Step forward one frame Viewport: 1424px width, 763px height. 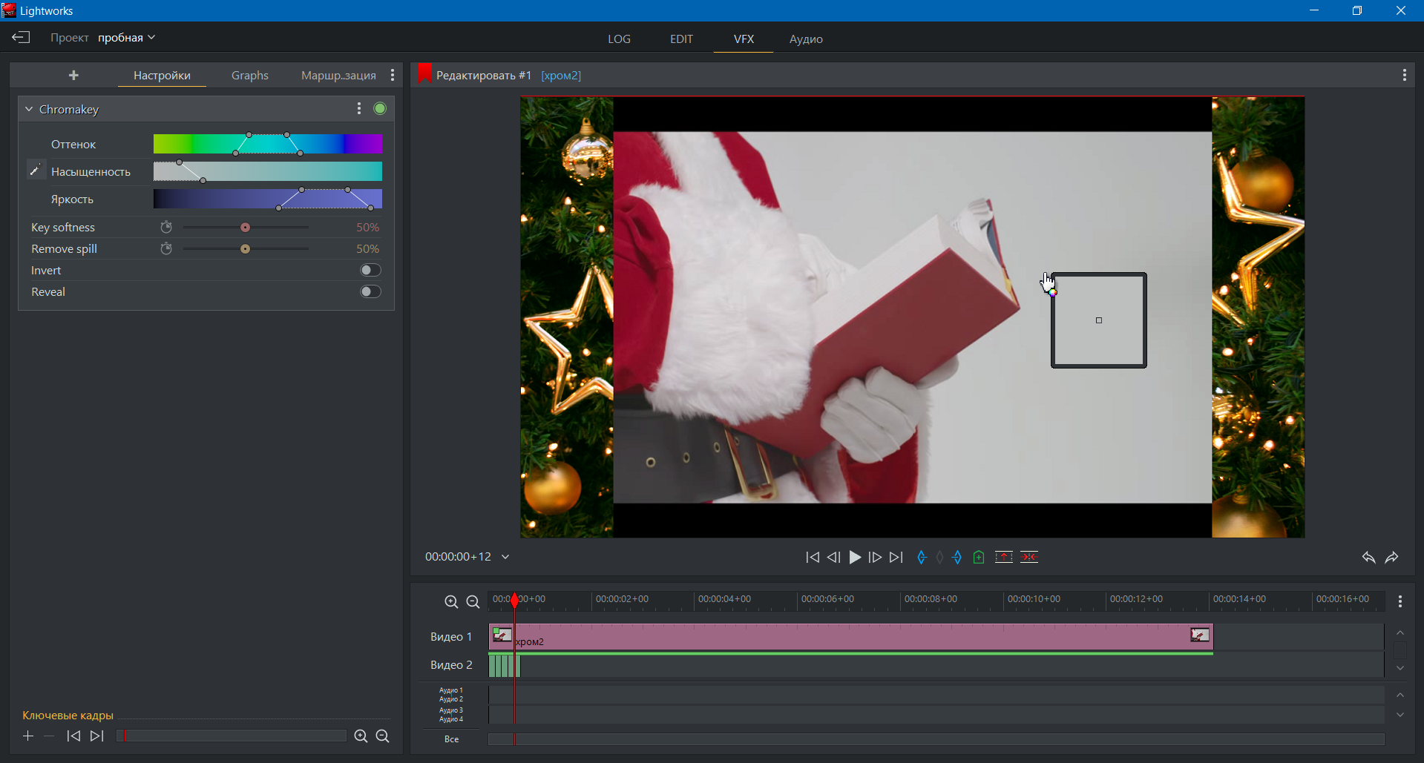coord(876,557)
